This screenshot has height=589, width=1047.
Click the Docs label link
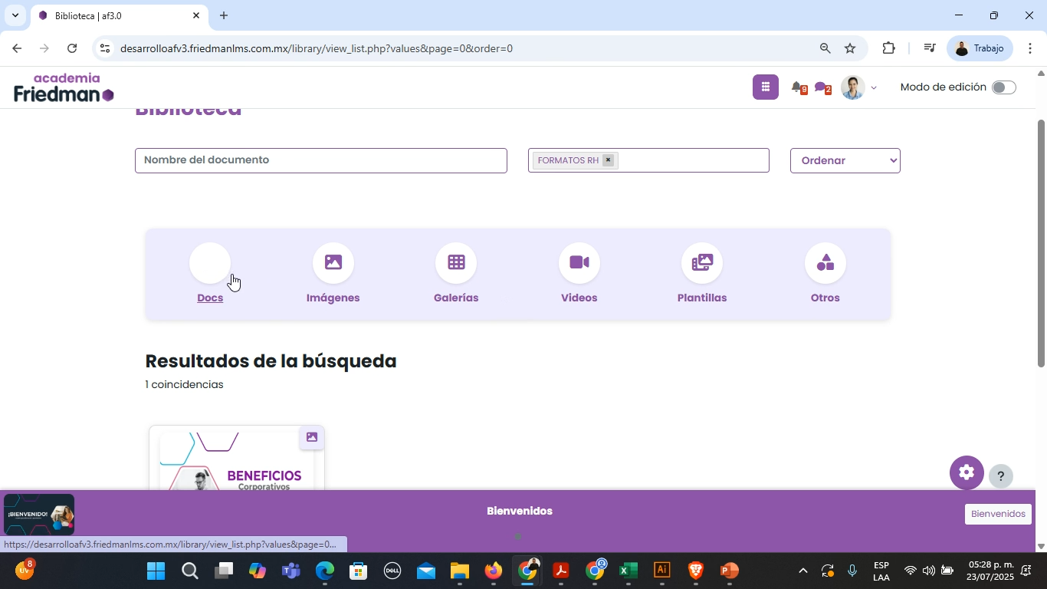coord(210,298)
